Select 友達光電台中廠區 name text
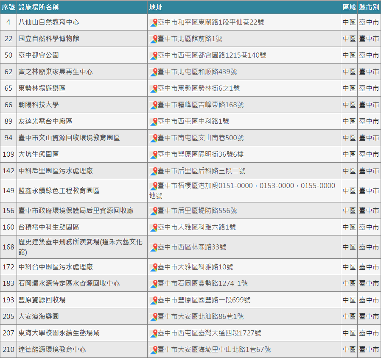The height and width of the screenshot is (360, 381). pos(45,121)
